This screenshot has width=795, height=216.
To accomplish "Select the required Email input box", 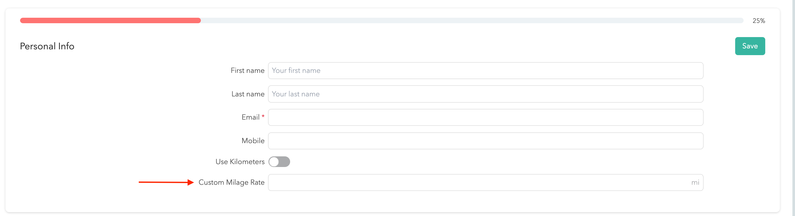I will pos(485,117).
